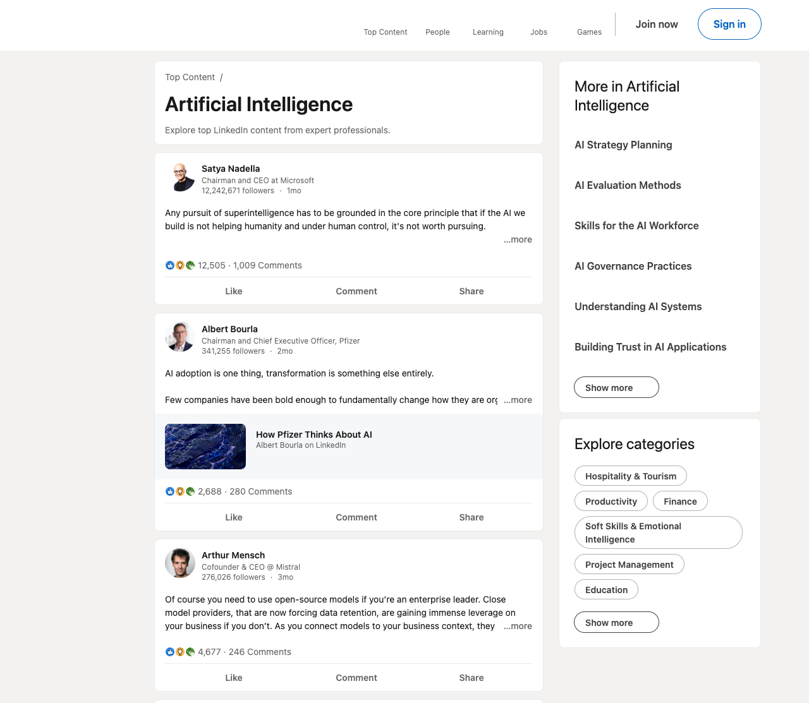Screen dimensions: 809x703
Task: Open AI Strategy Planning topic
Action: pos(623,145)
